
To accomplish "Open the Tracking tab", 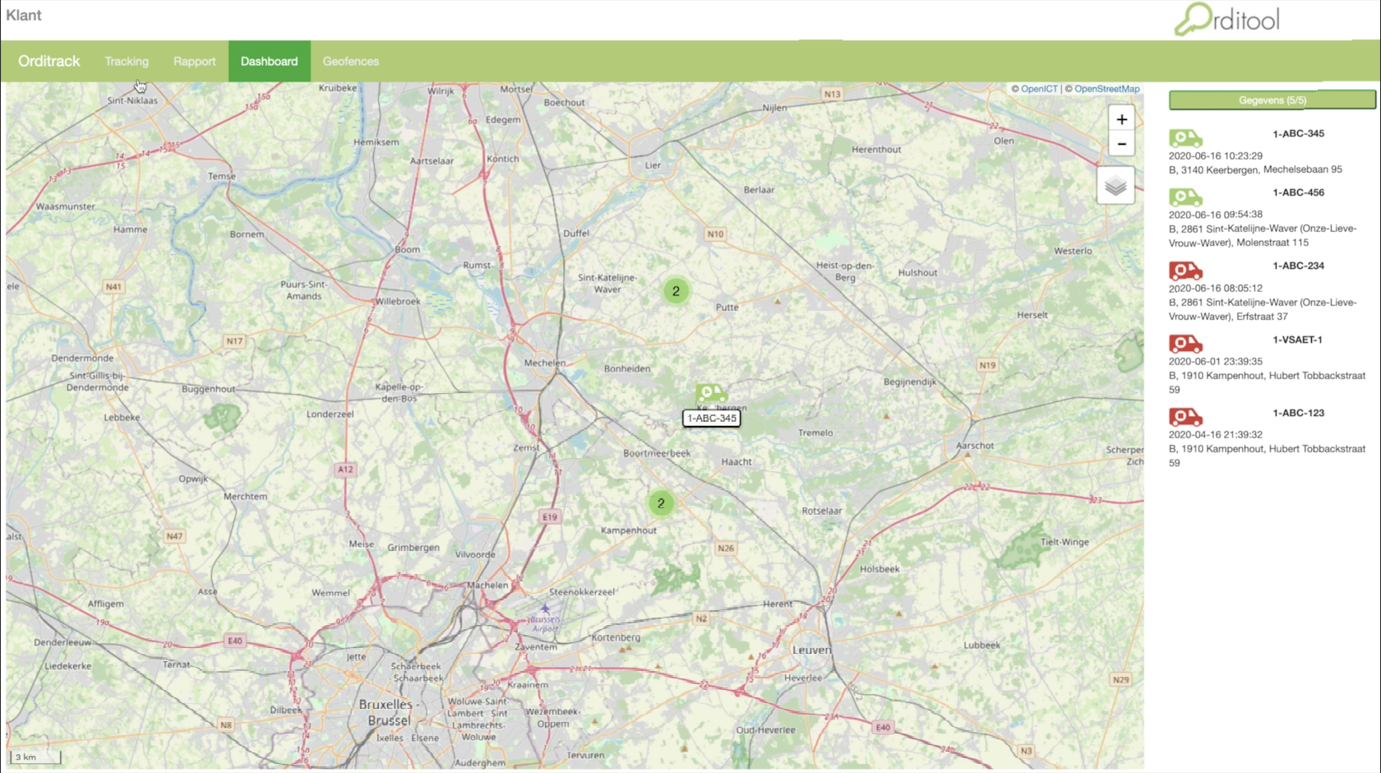I will pyautogui.click(x=127, y=62).
